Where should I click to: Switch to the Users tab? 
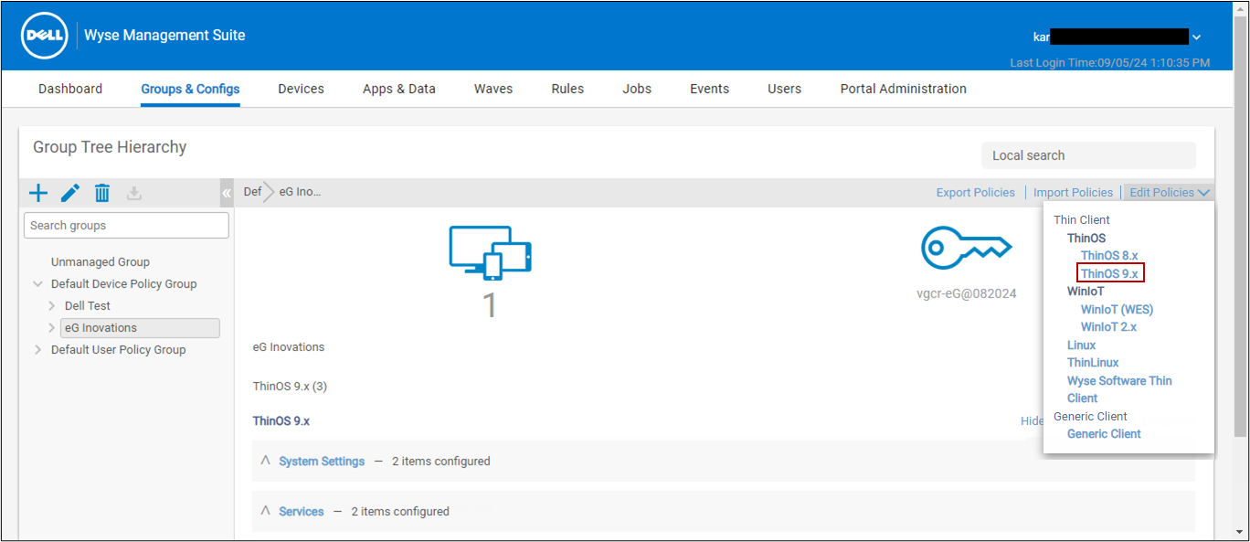(x=785, y=89)
